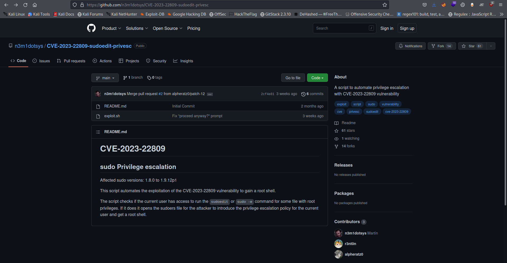Open the Google Hacking DB bookmark
This screenshot has width=507, height=263.
187,14
